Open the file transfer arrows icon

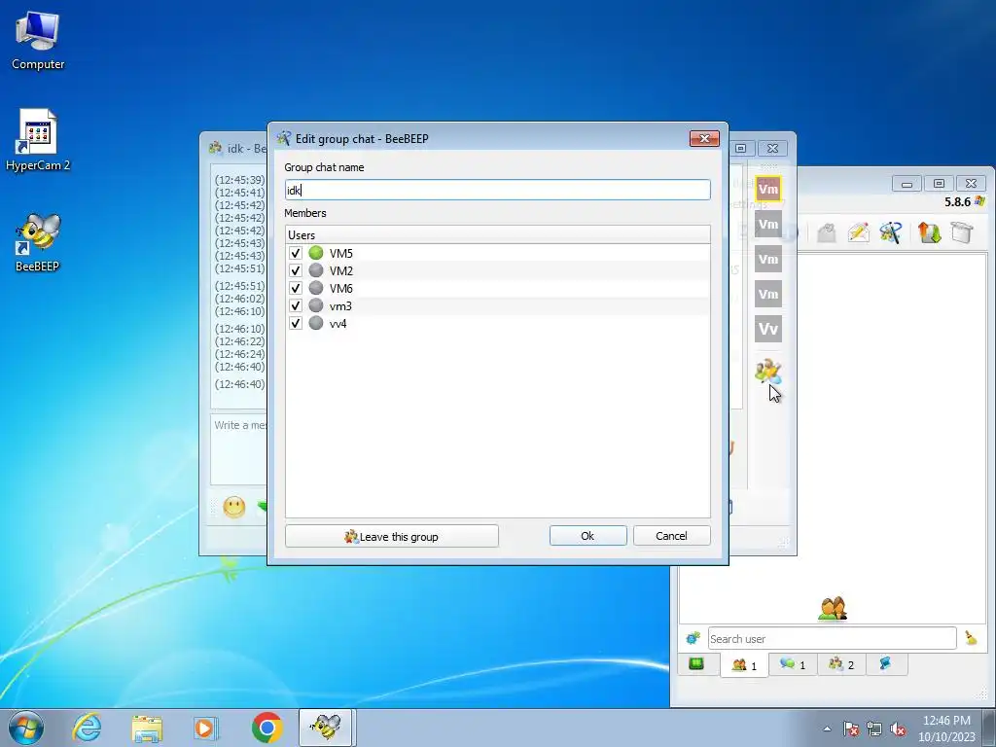tap(929, 232)
